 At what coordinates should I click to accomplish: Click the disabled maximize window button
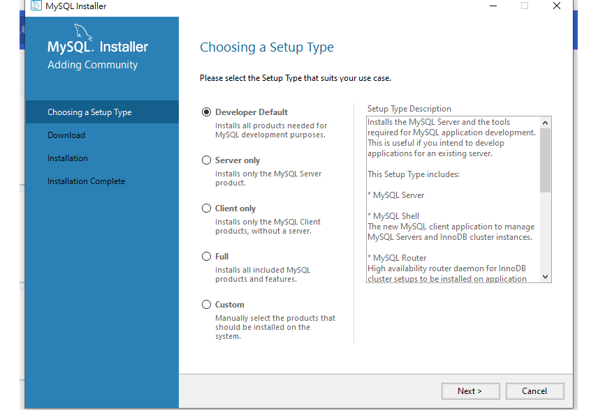point(525,6)
